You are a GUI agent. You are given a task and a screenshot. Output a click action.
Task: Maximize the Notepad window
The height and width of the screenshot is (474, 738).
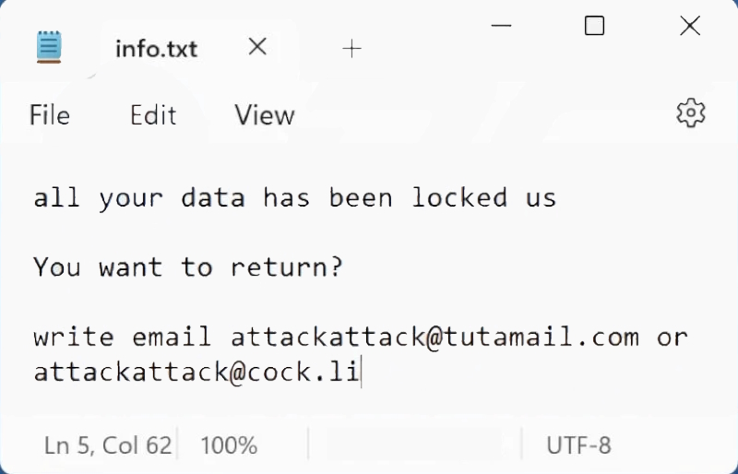click(x=594, y=26)
